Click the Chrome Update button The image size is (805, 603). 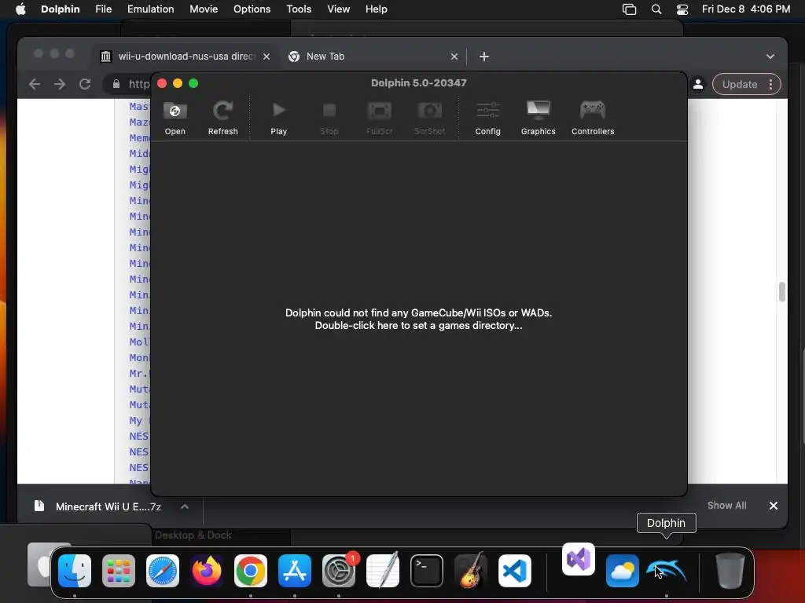tap(739, 84)
